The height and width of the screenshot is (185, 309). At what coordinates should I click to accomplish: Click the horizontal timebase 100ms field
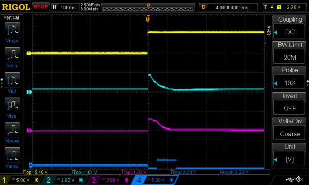pos(65,7)
